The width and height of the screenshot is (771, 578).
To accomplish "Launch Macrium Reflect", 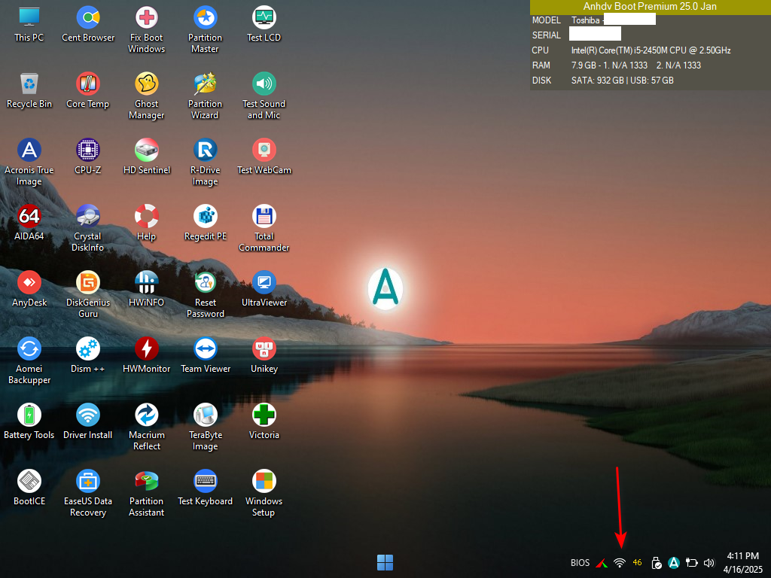I will [147, 427].
